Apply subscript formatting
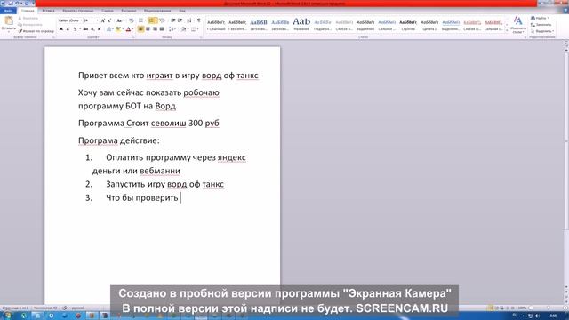The height and width of the screenshot is (320, 569). [92, 29]
